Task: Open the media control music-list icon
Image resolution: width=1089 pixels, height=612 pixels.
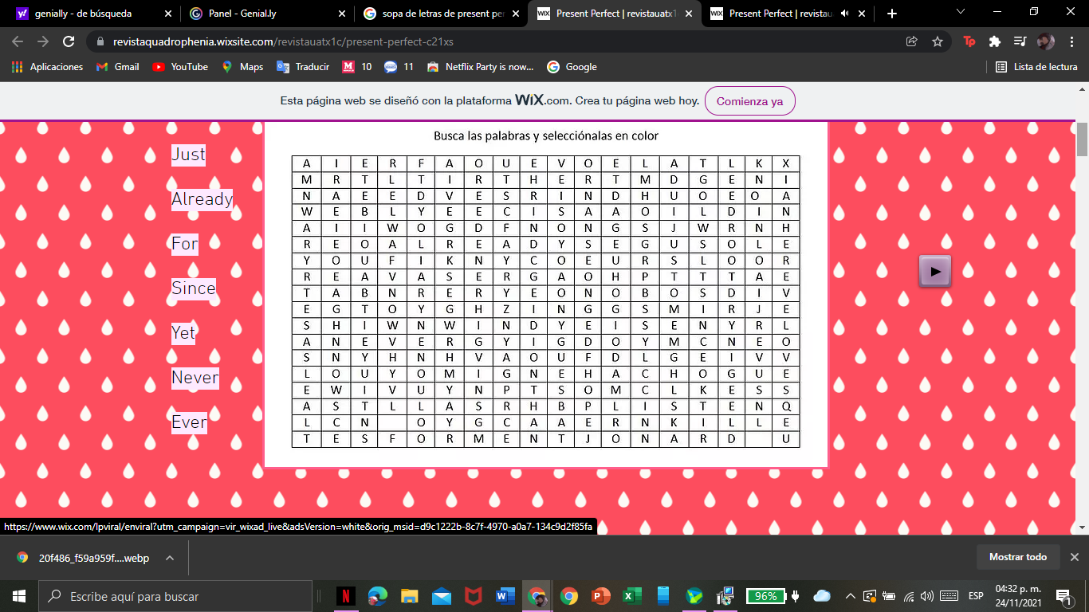Action: click(1020, 41)
